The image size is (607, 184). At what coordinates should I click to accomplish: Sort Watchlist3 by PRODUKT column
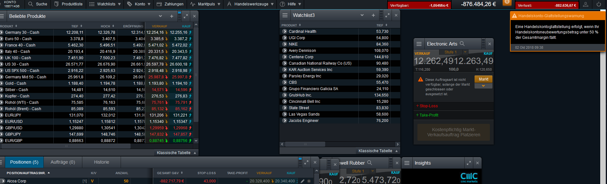click(x=291, y=25)
